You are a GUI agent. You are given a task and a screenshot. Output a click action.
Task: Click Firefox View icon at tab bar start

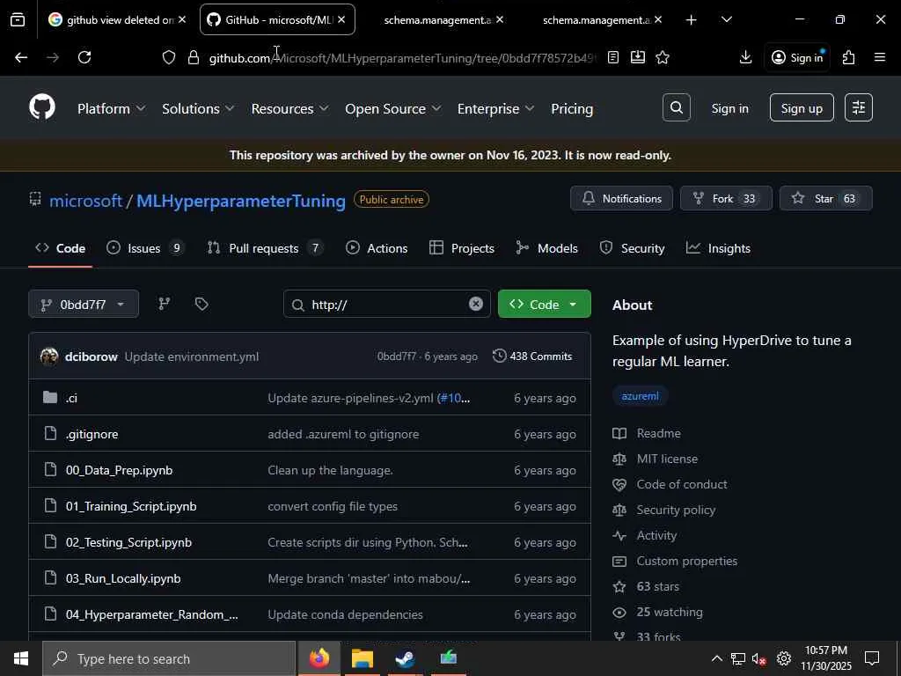[x=18, y=19]
